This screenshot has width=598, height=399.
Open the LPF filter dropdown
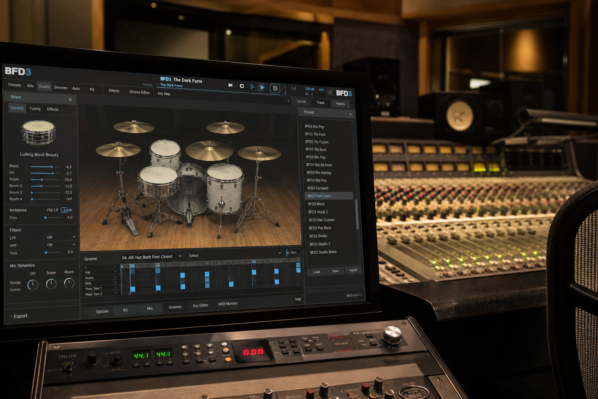click(x=60, y=237)
